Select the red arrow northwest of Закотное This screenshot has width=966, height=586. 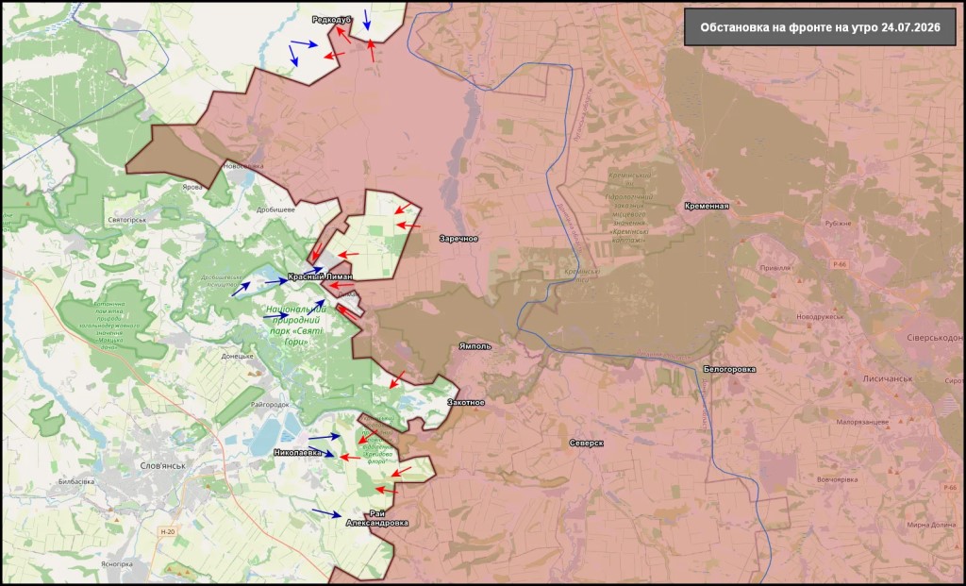coord(397,379)
